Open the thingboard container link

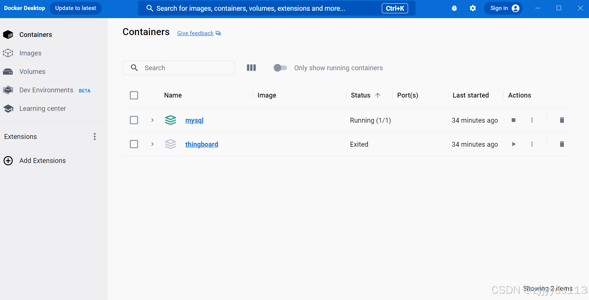(x=202, y=144)
